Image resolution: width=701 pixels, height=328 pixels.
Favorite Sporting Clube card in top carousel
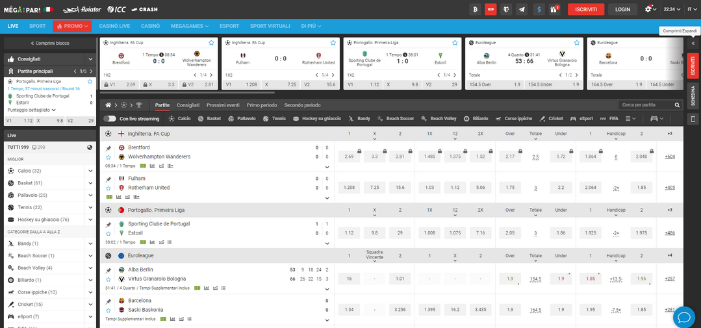455,43
